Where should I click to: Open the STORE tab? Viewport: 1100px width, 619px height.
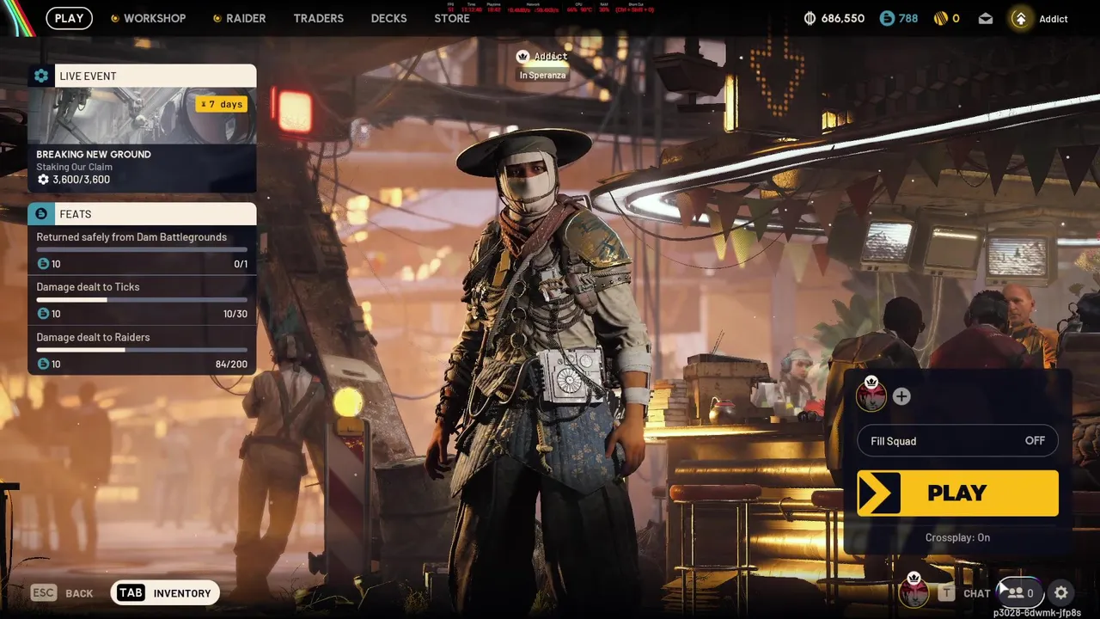pos(452,18)
